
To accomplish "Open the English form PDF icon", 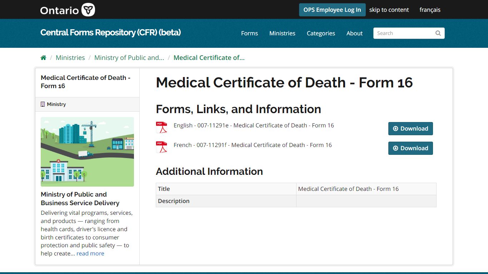I will 161,127.
